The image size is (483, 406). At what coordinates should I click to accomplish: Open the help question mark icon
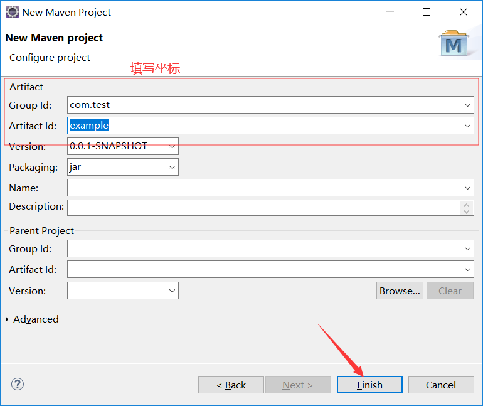[x=18, y=384]
